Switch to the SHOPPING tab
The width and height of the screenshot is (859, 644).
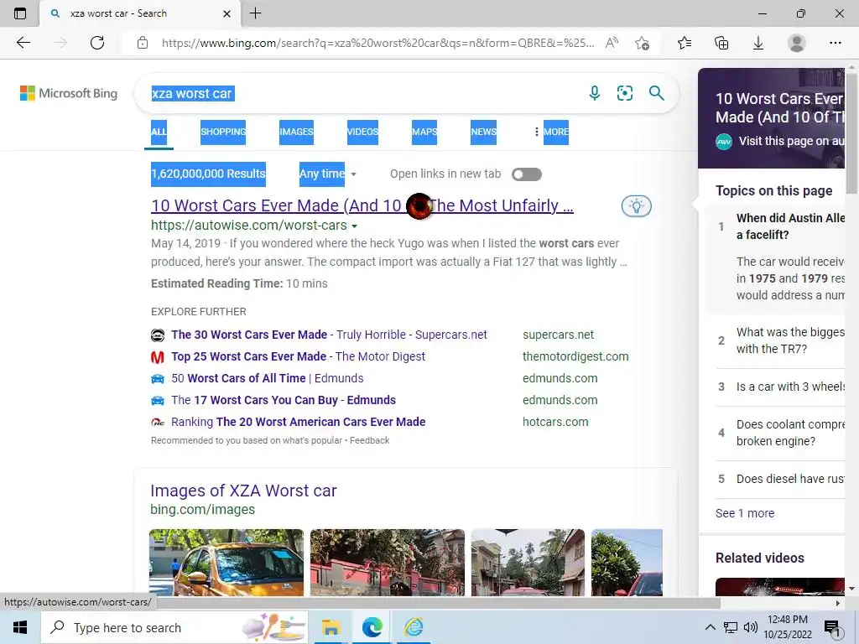coord(223,132)
